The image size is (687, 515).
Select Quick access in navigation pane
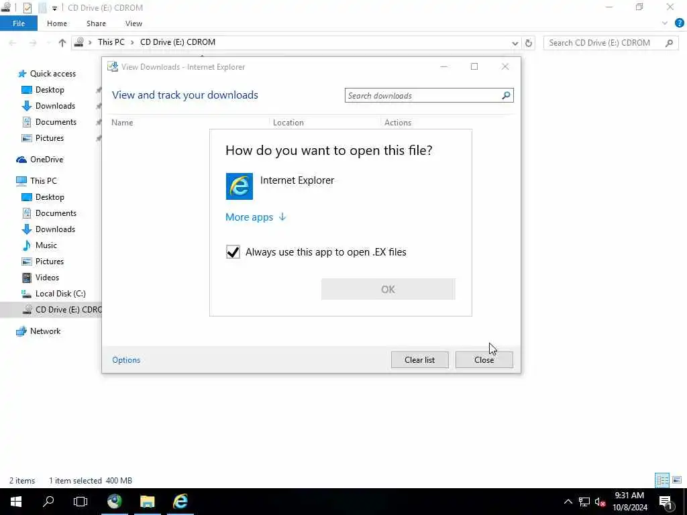[x=52, y=74]
